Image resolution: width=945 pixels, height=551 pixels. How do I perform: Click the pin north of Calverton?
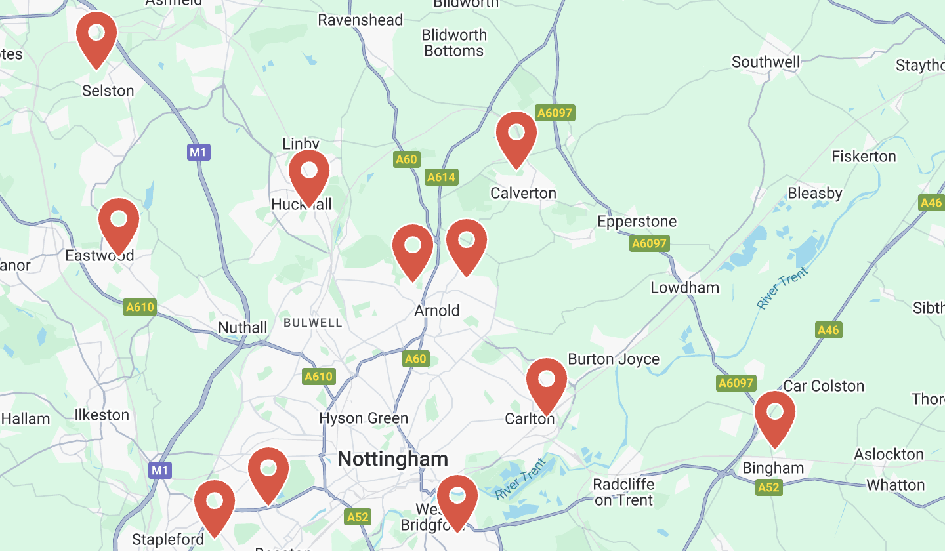[x=516, y=140]
